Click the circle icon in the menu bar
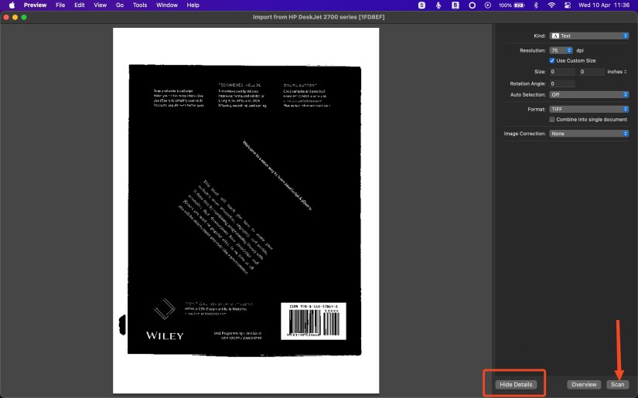The image size is (638, 398). 472,5
